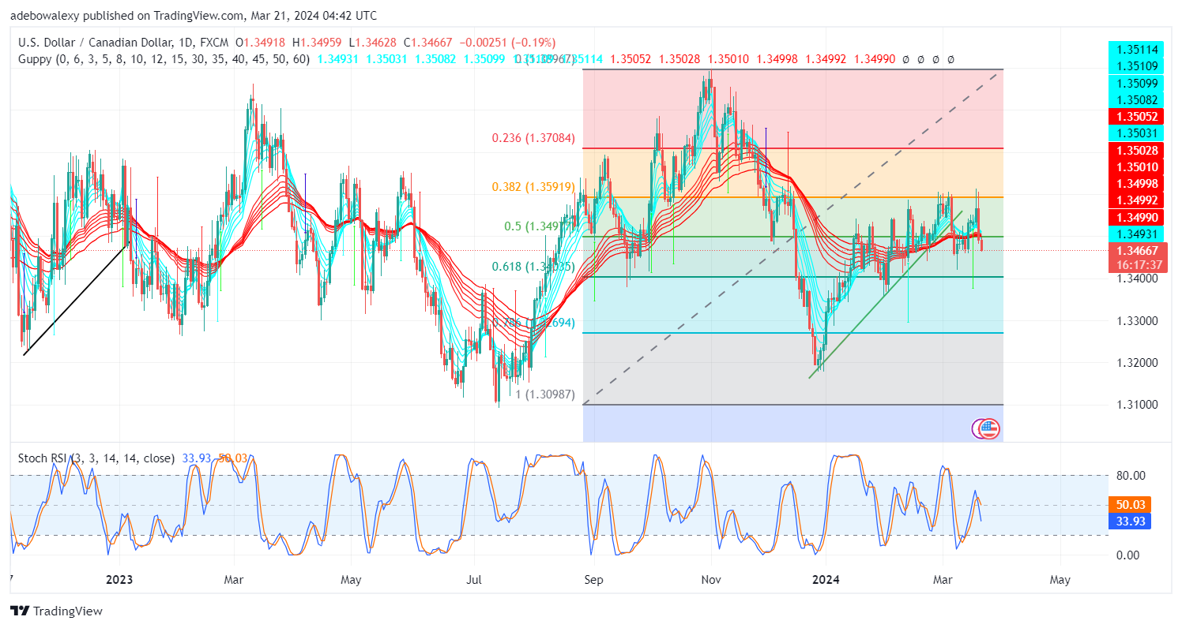1182x628 pixels.
Task: Click the 1.34990 red price axis tag
Action: click(1137, 216)
